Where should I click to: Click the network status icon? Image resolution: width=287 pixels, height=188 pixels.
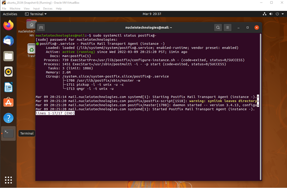click(x=264, y=14)
